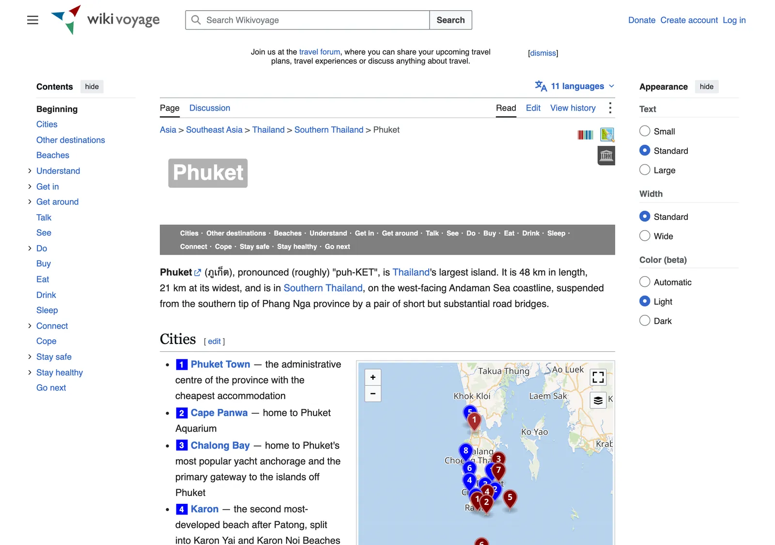Expand the Stay safe contents section

pyautogui.click(x=30, y=357)
